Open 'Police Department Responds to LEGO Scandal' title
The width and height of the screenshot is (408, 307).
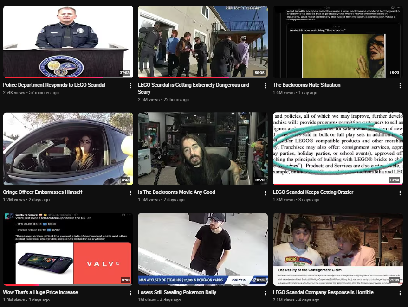54,85
